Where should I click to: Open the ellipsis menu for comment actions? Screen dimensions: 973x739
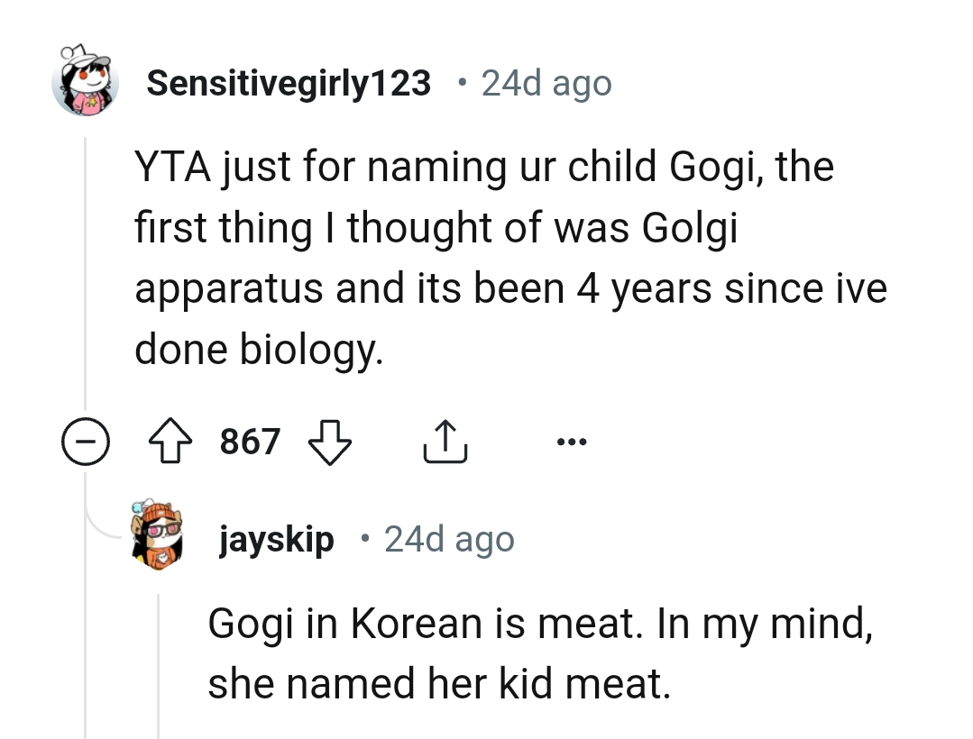pyautogui.click(x=572, y=441)
